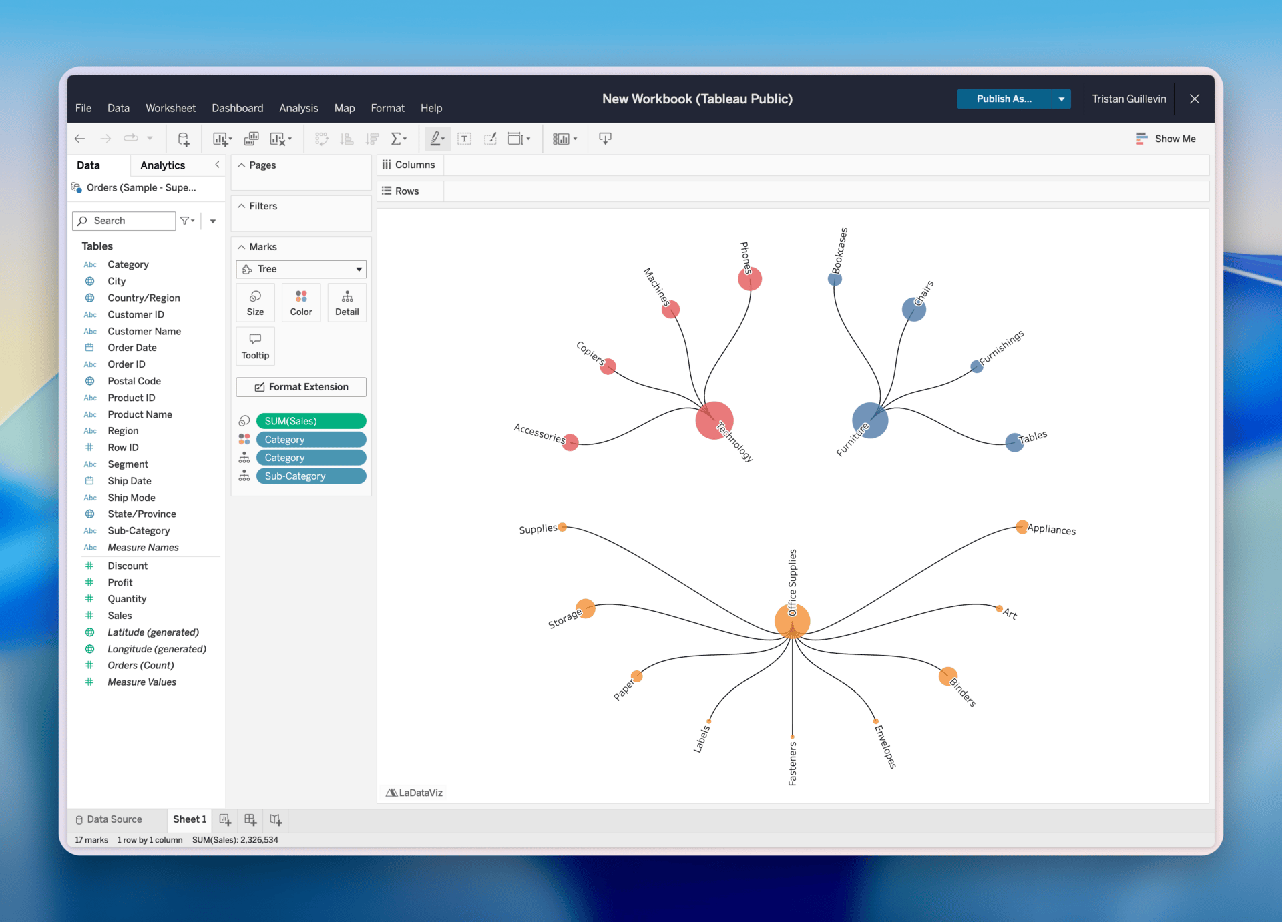Click the totals sigma icon

point(397,139)
